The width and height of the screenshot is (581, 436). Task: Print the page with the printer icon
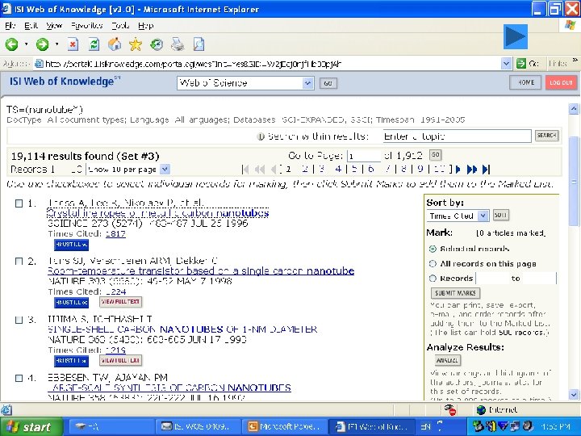tap(178, 44)
